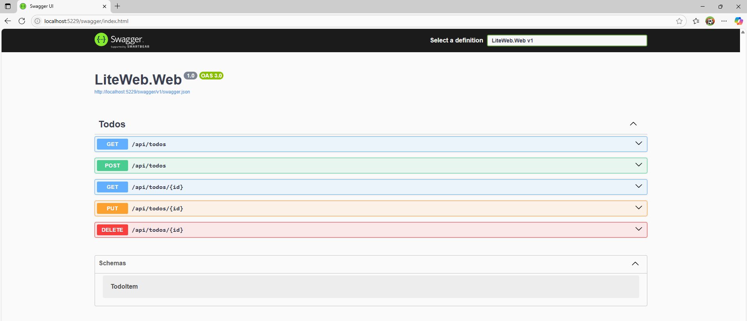The height and width of the screenshot is (321, 747).
Task: Add this page to favorites star
Action: coord(679,21)
